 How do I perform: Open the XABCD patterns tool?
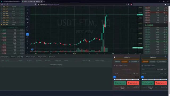pyautogui.click(x=27, y=16)
